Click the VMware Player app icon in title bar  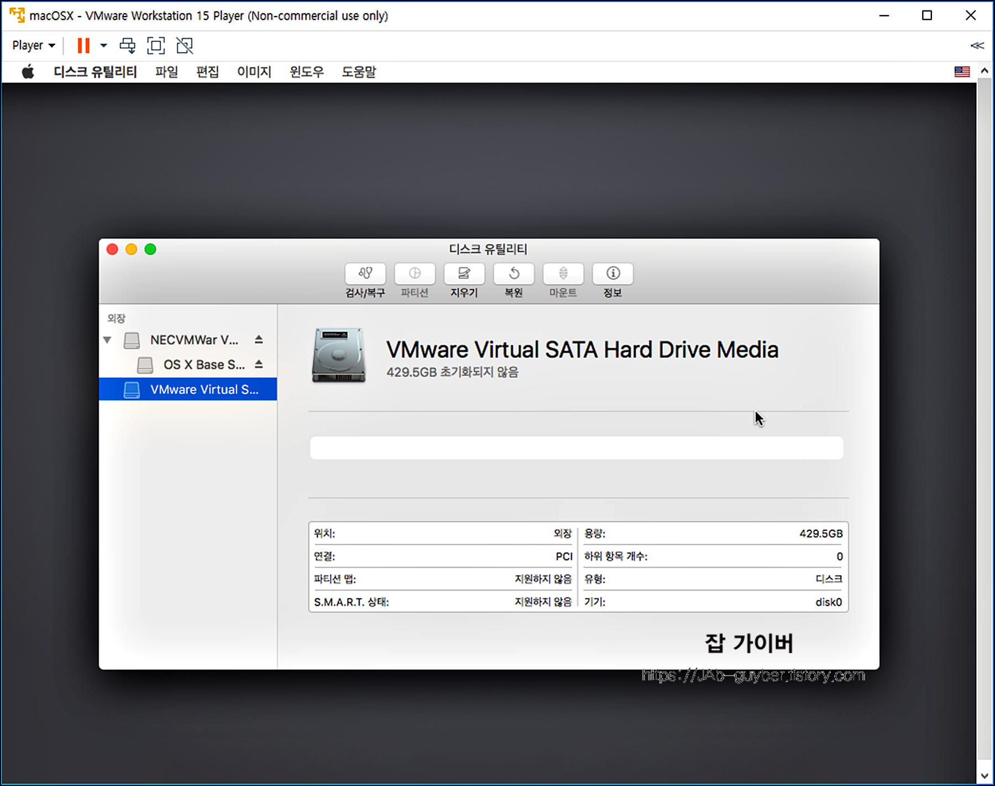pyautogui.click(x=17, y=15)
